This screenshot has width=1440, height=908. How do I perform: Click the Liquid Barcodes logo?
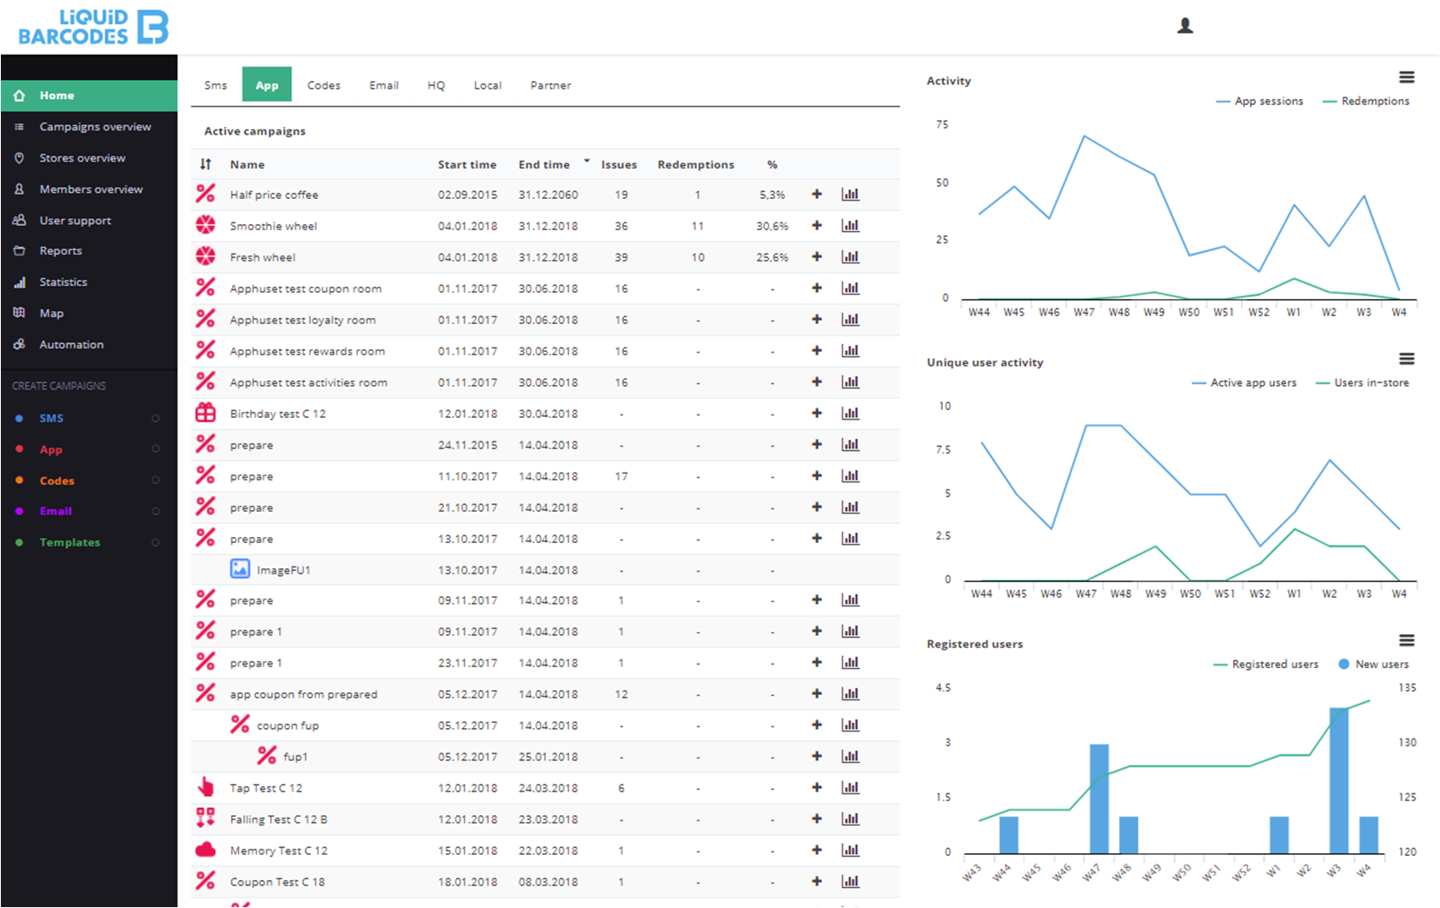[x=93, y=27]
